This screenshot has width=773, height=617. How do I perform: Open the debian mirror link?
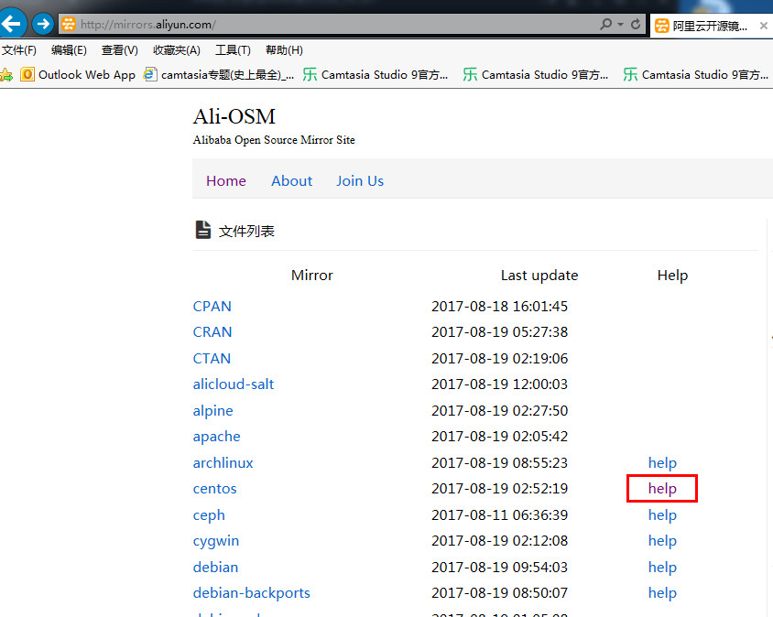(x=215, y=568)
